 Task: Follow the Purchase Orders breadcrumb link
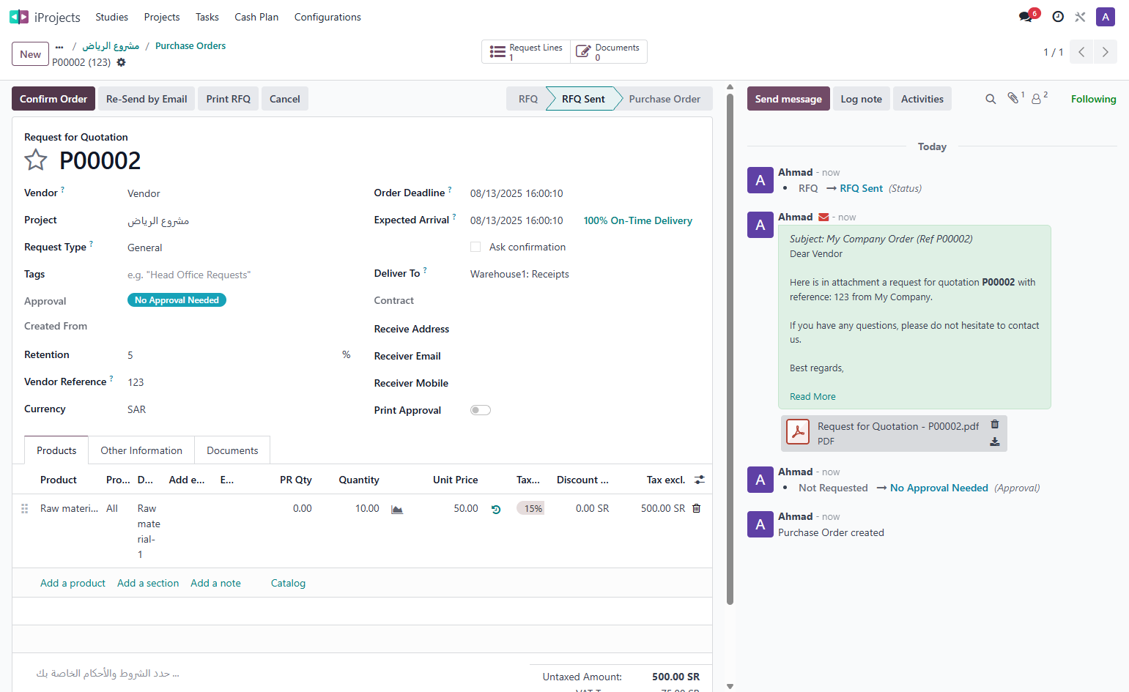pyautogui.click(x=190, y=45)
